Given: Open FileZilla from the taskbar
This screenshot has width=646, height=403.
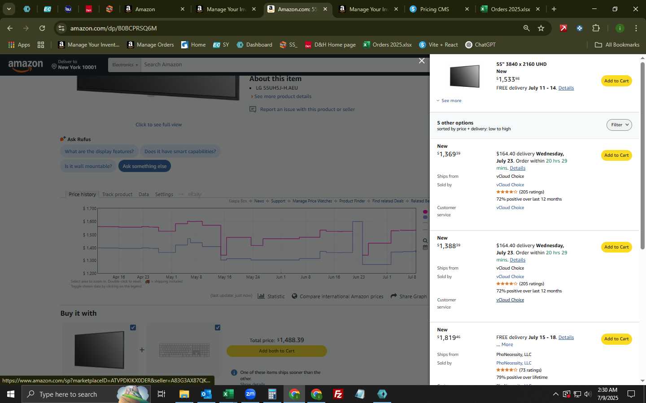Looking at the screenshot, I should pyautogui.click(x=338, y=394).
